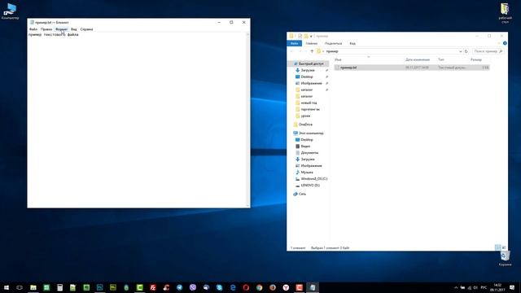Switch Explorer to large icons view
This screenshot has width=521, height=293.
tap(504, 247)
